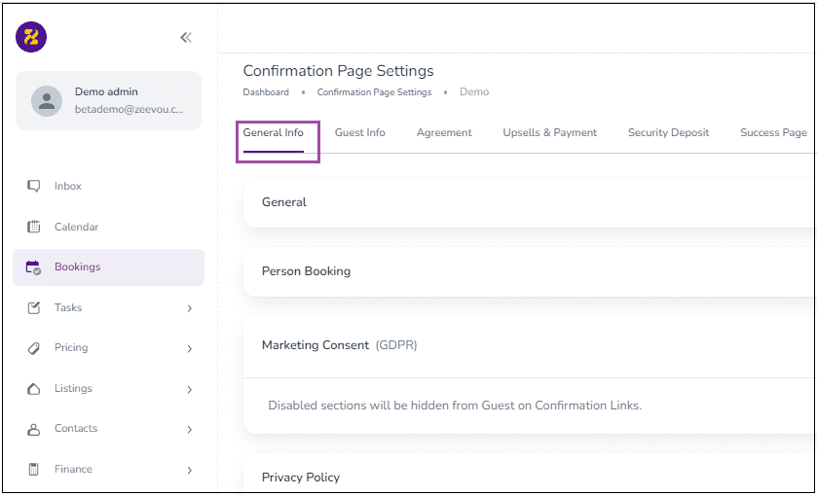
Task: Click the Bookings calendar-check icon
Action: (x=33, y=267)
